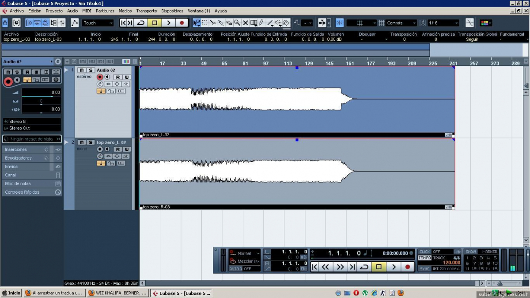Toggle record enable on the top zero_L-02 track
Viewport: 530px width, 298px height.
point(100,149)
